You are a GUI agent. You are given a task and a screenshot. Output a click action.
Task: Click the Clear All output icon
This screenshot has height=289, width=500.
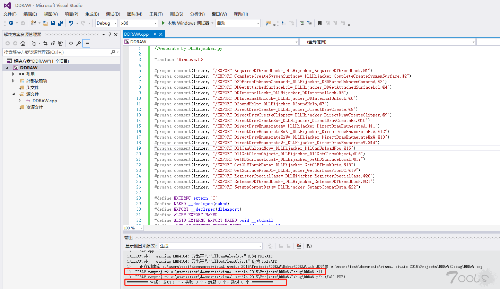(299, 246)
